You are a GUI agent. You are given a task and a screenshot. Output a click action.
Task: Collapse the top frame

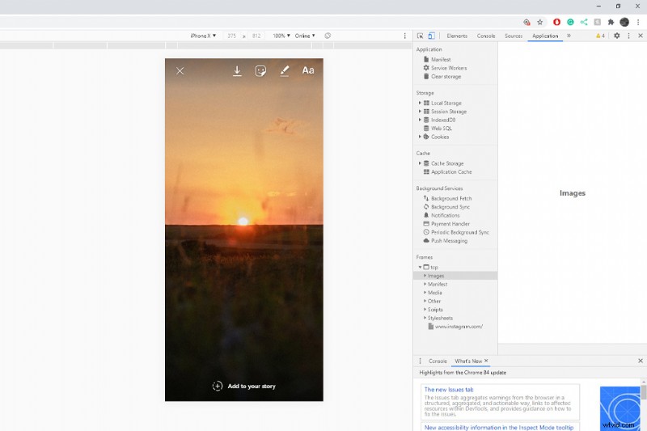pos(420,268)
